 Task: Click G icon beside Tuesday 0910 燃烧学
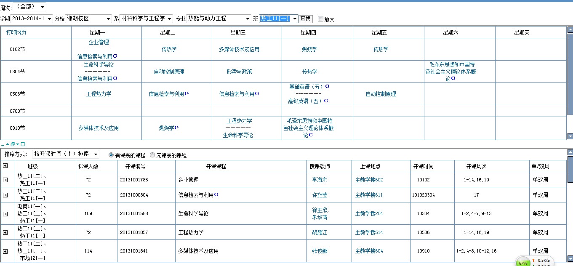177,128
